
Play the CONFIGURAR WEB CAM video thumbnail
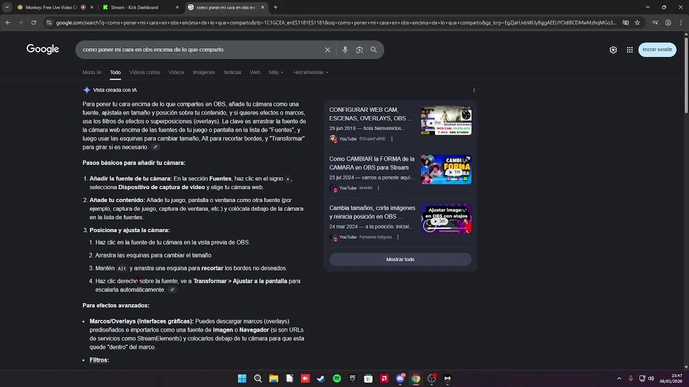446,120
